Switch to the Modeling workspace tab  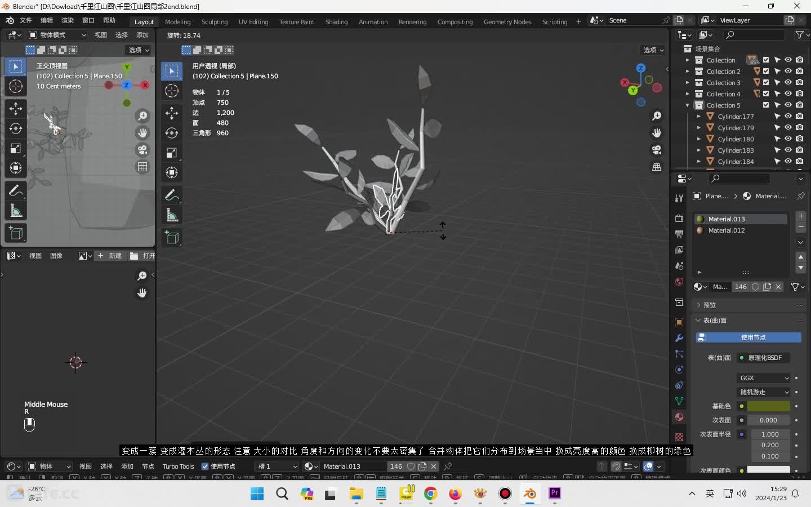click(178, 22)
